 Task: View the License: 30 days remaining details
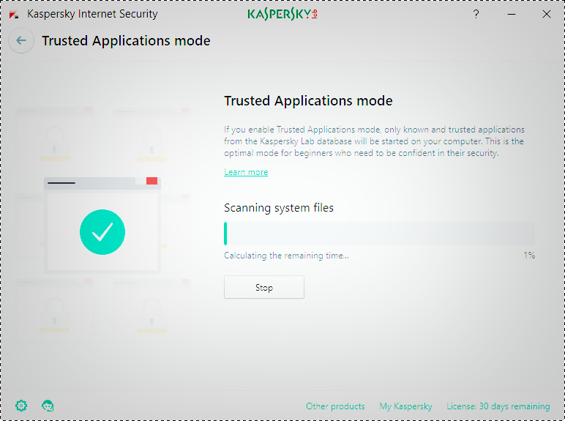[x=498, y=406]
